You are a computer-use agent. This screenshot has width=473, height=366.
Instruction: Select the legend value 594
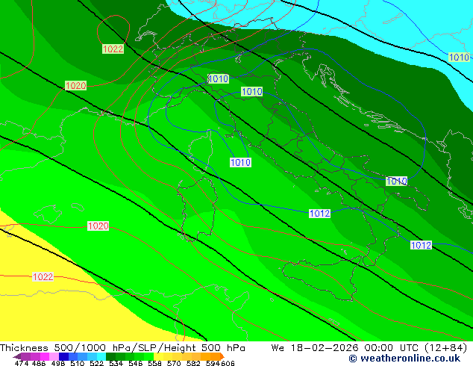click(x=213, y=363)
